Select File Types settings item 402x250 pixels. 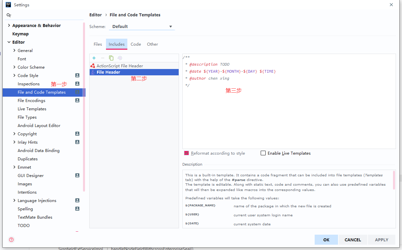pos(27,117)
